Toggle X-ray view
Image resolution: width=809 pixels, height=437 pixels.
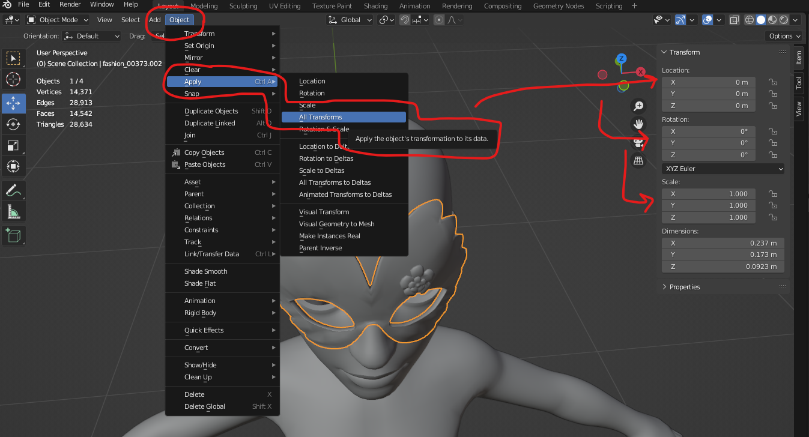(734, 20)
